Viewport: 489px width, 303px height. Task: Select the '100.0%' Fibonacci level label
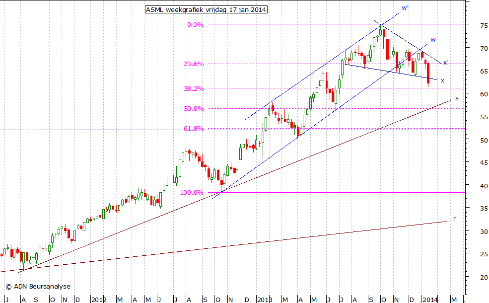pos(192,193)
